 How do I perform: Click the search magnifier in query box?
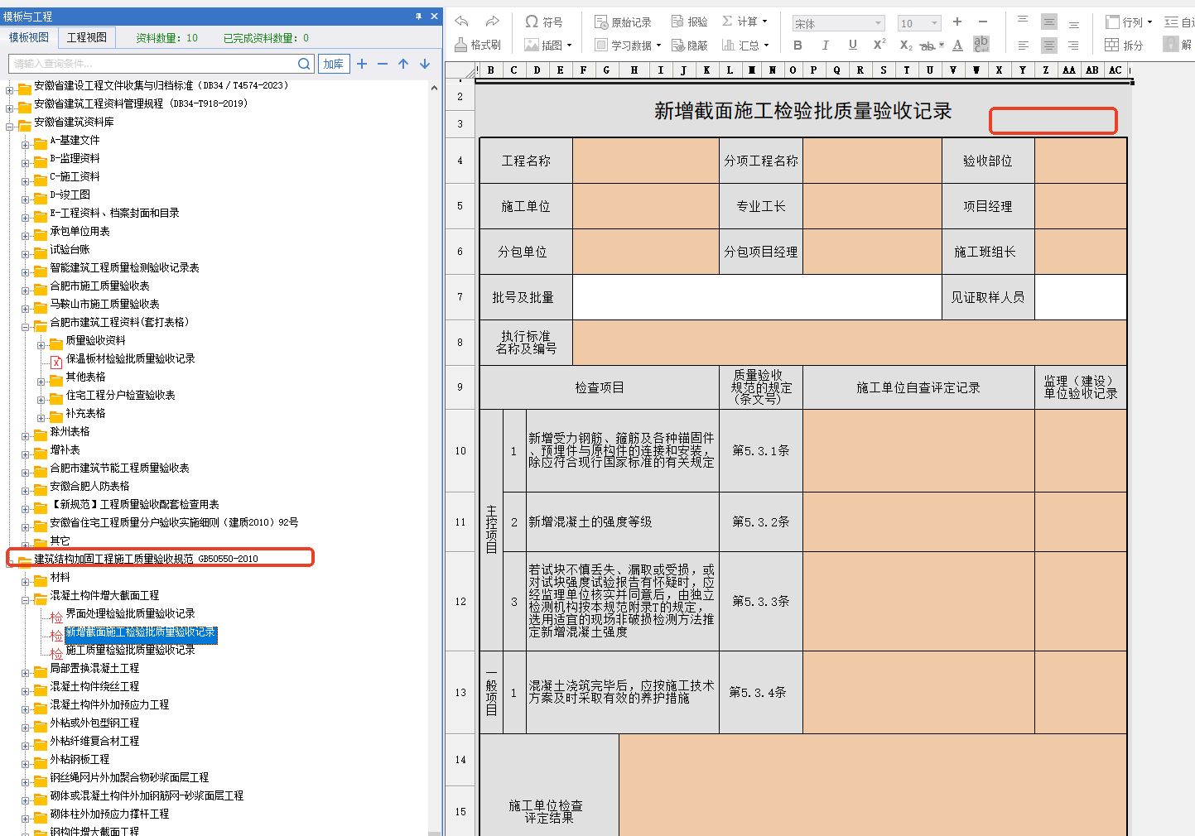pos(304,64)
